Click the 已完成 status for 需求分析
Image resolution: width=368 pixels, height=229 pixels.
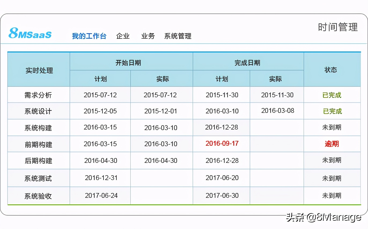[332, 95]
